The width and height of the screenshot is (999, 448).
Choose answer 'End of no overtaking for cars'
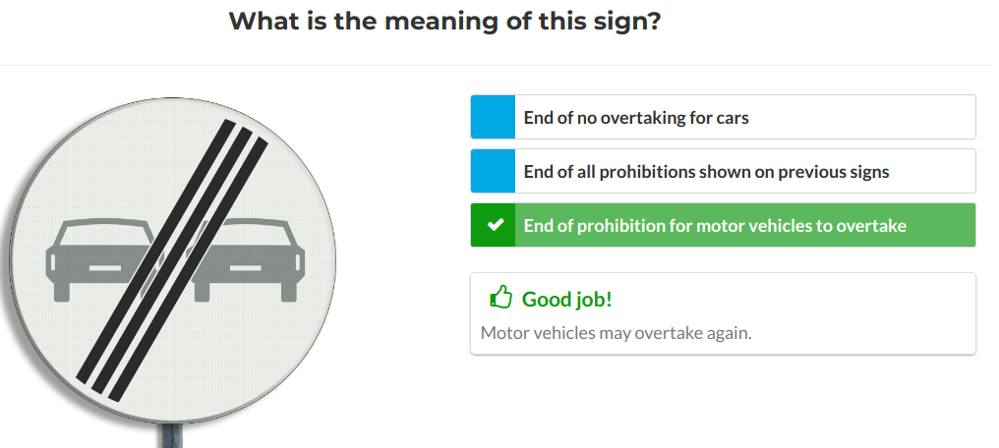pyautogui.click(x=635, y=118)
